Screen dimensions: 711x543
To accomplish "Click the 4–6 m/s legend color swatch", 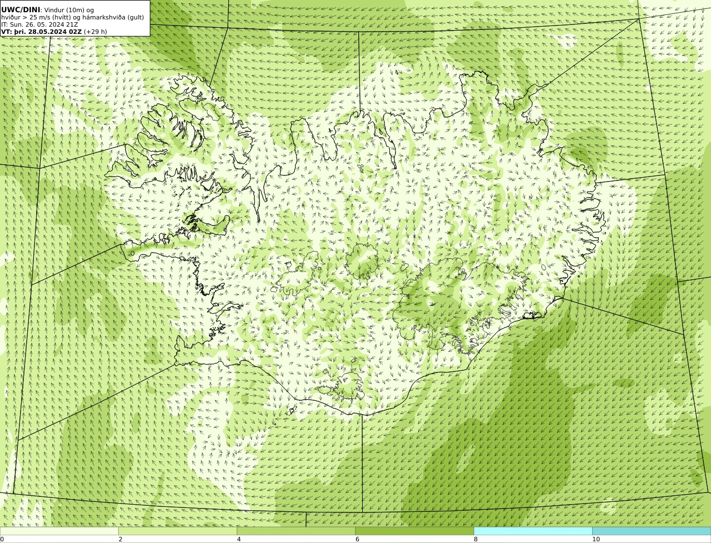I will point(296,531).
